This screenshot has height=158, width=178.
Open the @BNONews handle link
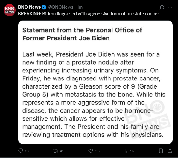61,7
